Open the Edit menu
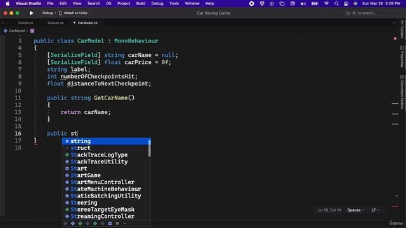 pyautogui.click(x=63, y=3)
